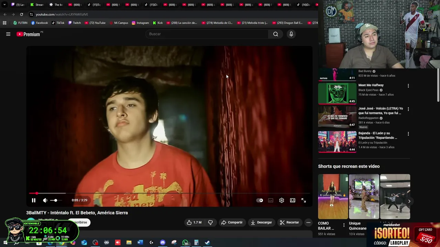This screenshot has height=247, width=440.
Task: Show next shorts with arrow
Action: click(409, 201)
